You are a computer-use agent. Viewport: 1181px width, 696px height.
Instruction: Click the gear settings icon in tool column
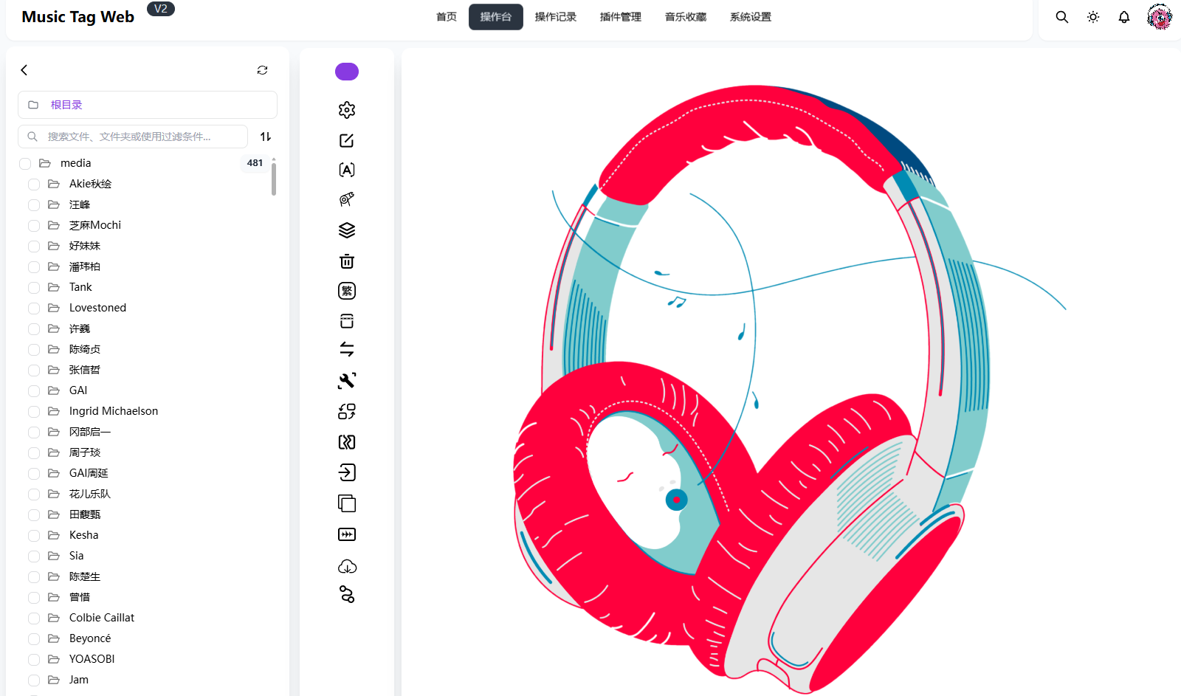pyautogui.click(x=347, y=110)
